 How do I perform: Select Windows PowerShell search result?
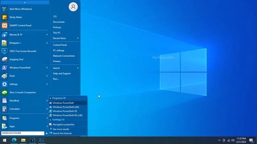click(x=68, y=103)
